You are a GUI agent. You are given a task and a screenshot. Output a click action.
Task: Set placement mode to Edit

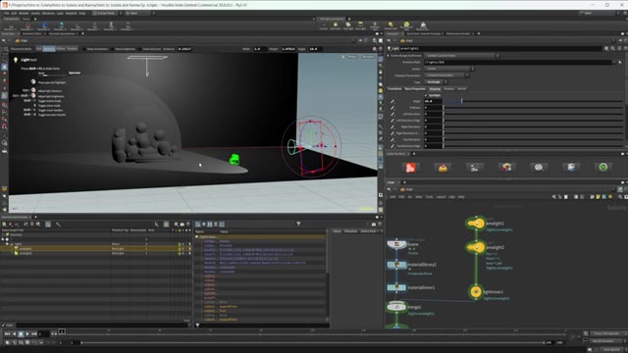(x=39, y=49)
